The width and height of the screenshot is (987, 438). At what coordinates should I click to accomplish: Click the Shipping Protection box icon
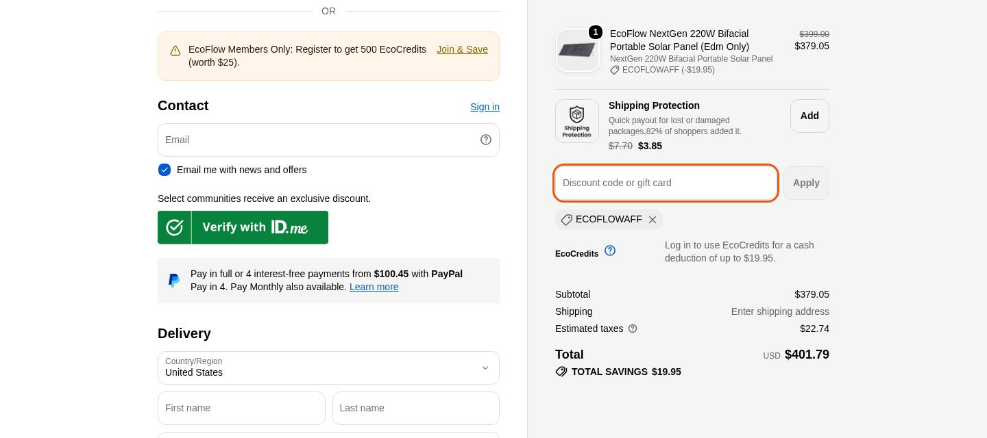[x=577, y=121]
